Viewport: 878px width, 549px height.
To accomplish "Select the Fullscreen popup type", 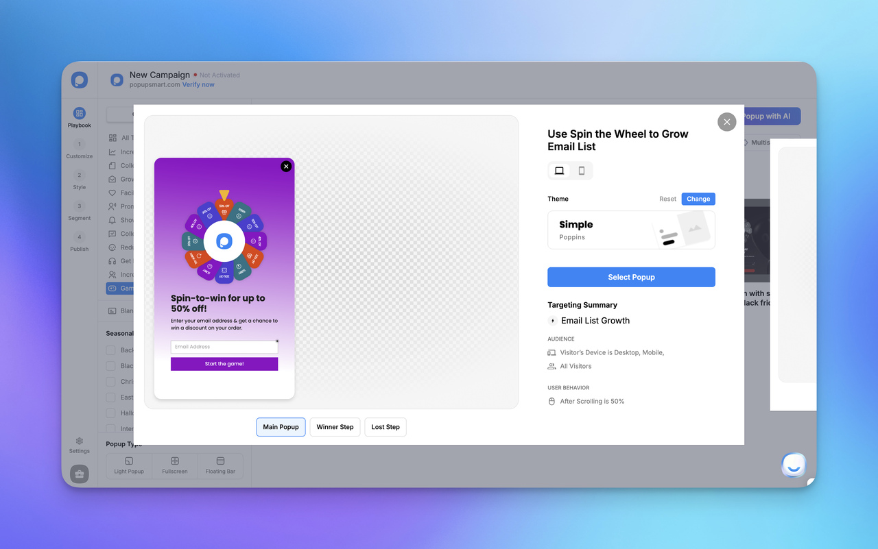I will [174, 466].
